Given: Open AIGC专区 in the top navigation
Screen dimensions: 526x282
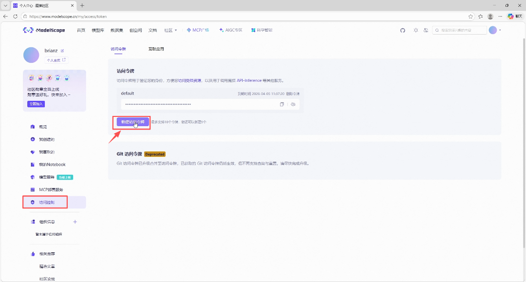Looking at the screenshot, I should [230, 30].
